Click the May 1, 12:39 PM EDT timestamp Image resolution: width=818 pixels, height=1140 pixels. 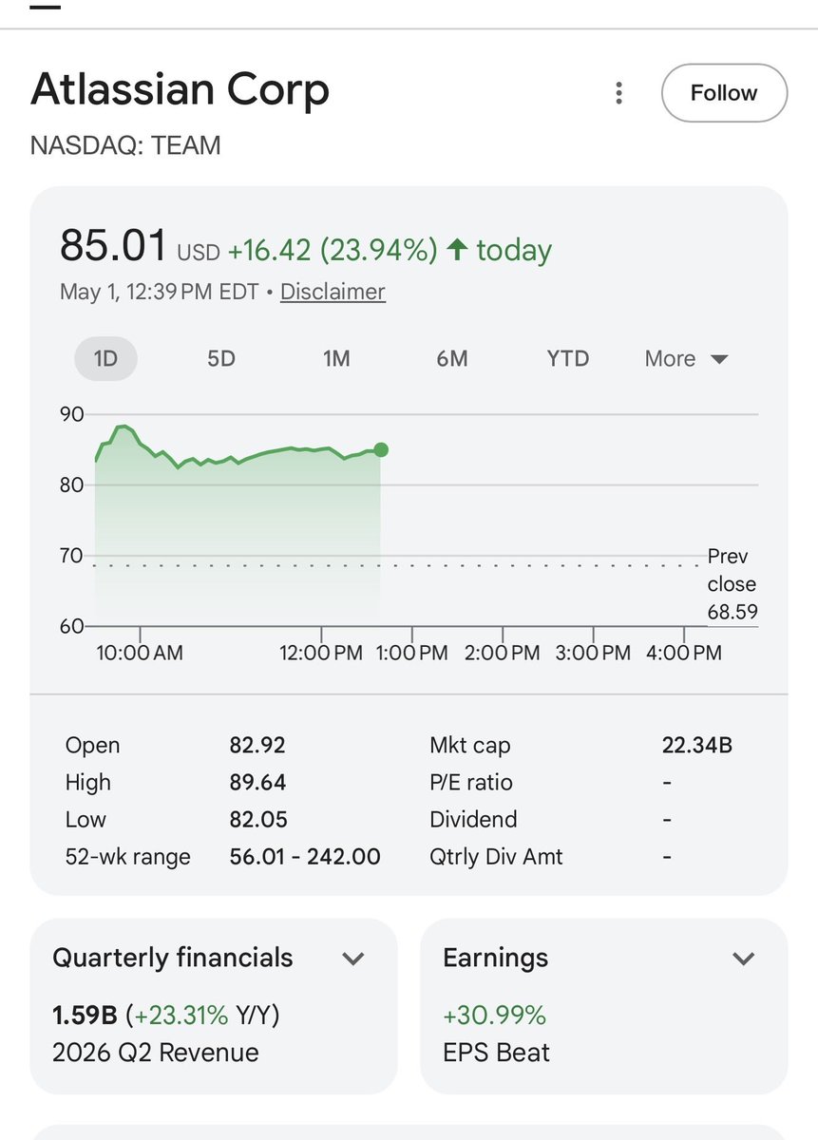point(160,292)
